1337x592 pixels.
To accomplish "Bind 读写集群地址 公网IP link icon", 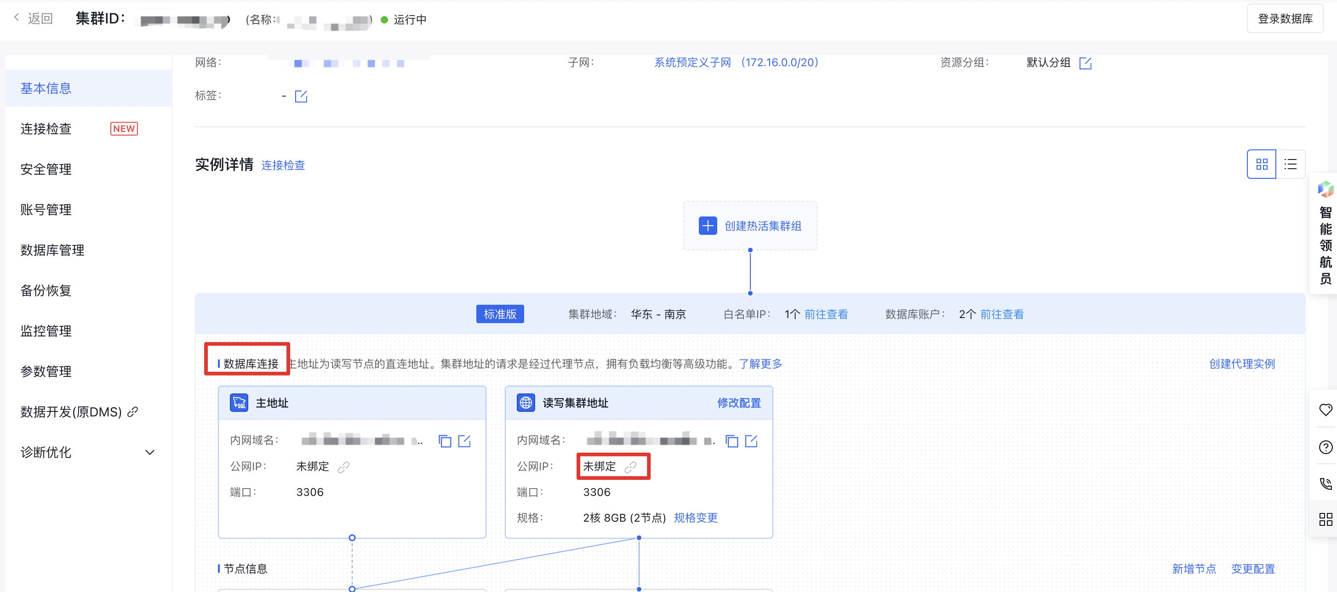I will pos(630,467).
